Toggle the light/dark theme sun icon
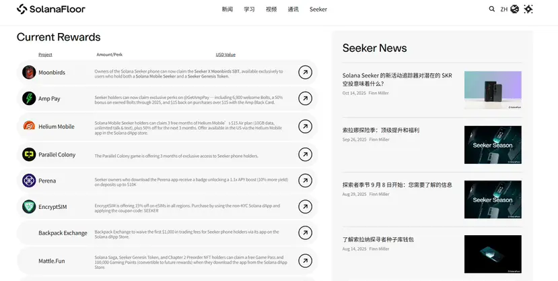 528,9
